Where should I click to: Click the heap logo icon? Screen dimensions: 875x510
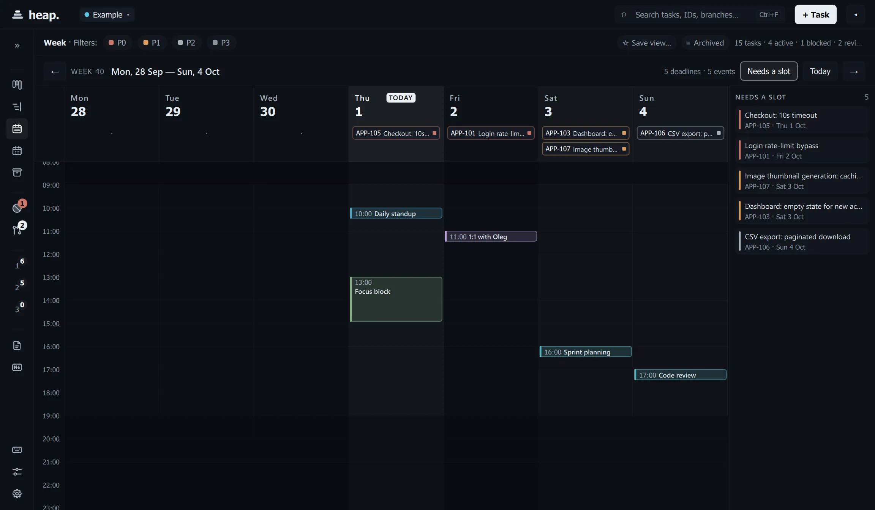pyautogui.click(x=17, y=15)
